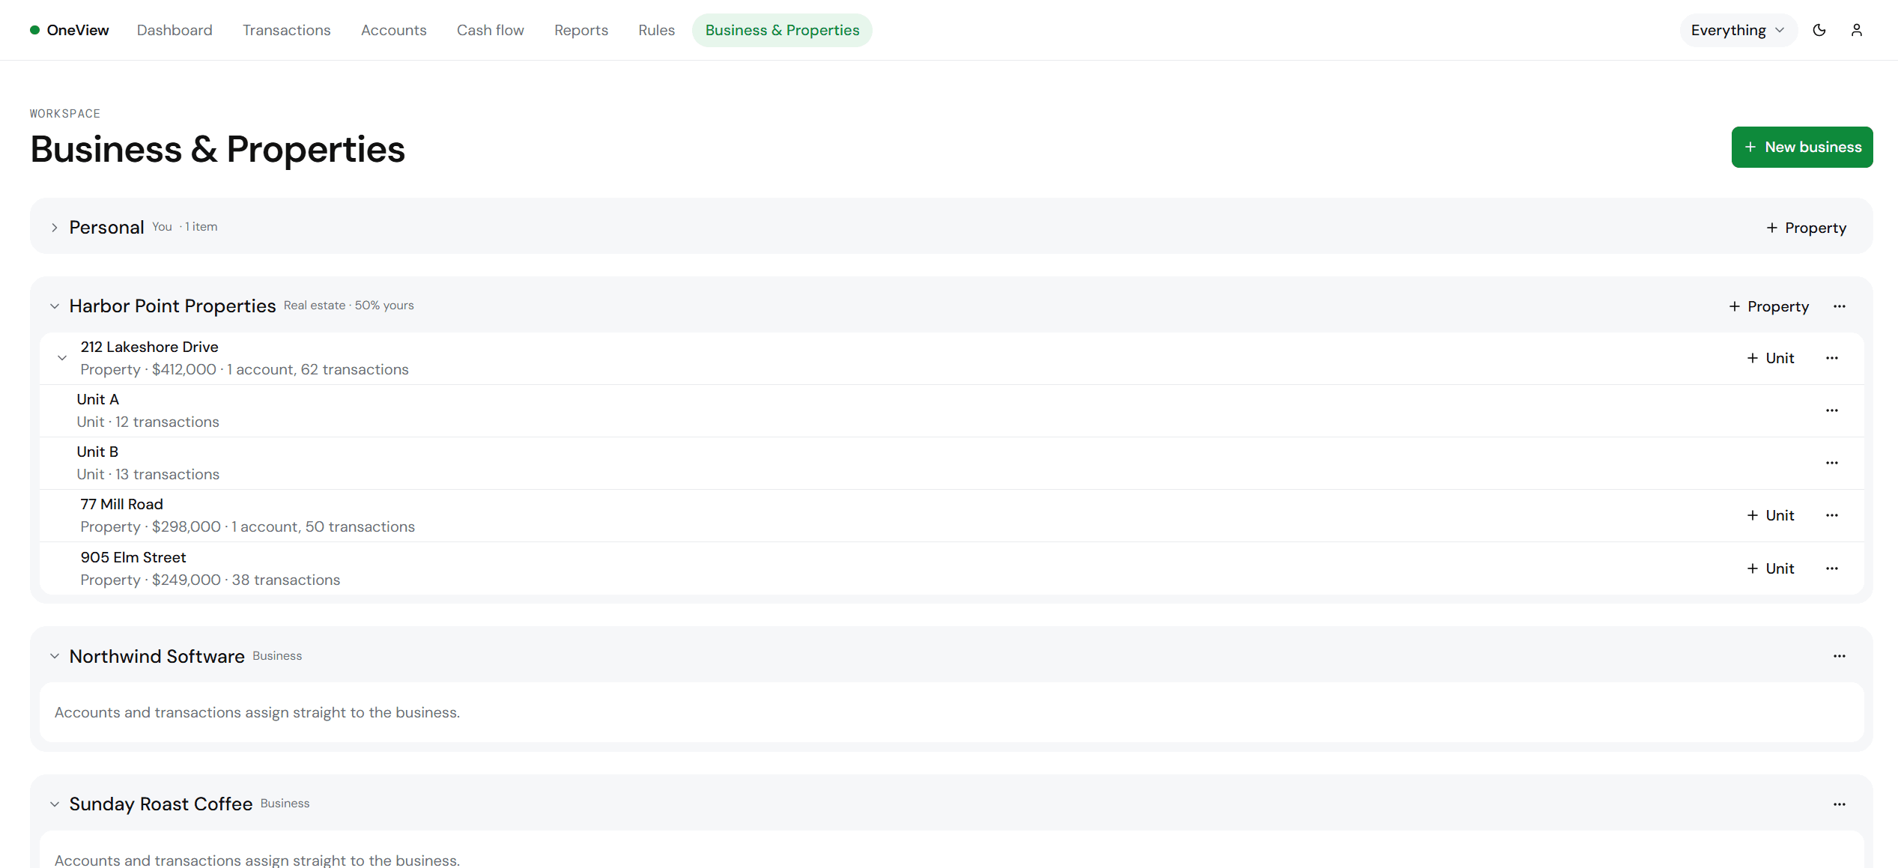Collapse the Northwind Software section

tap(55, 656)
